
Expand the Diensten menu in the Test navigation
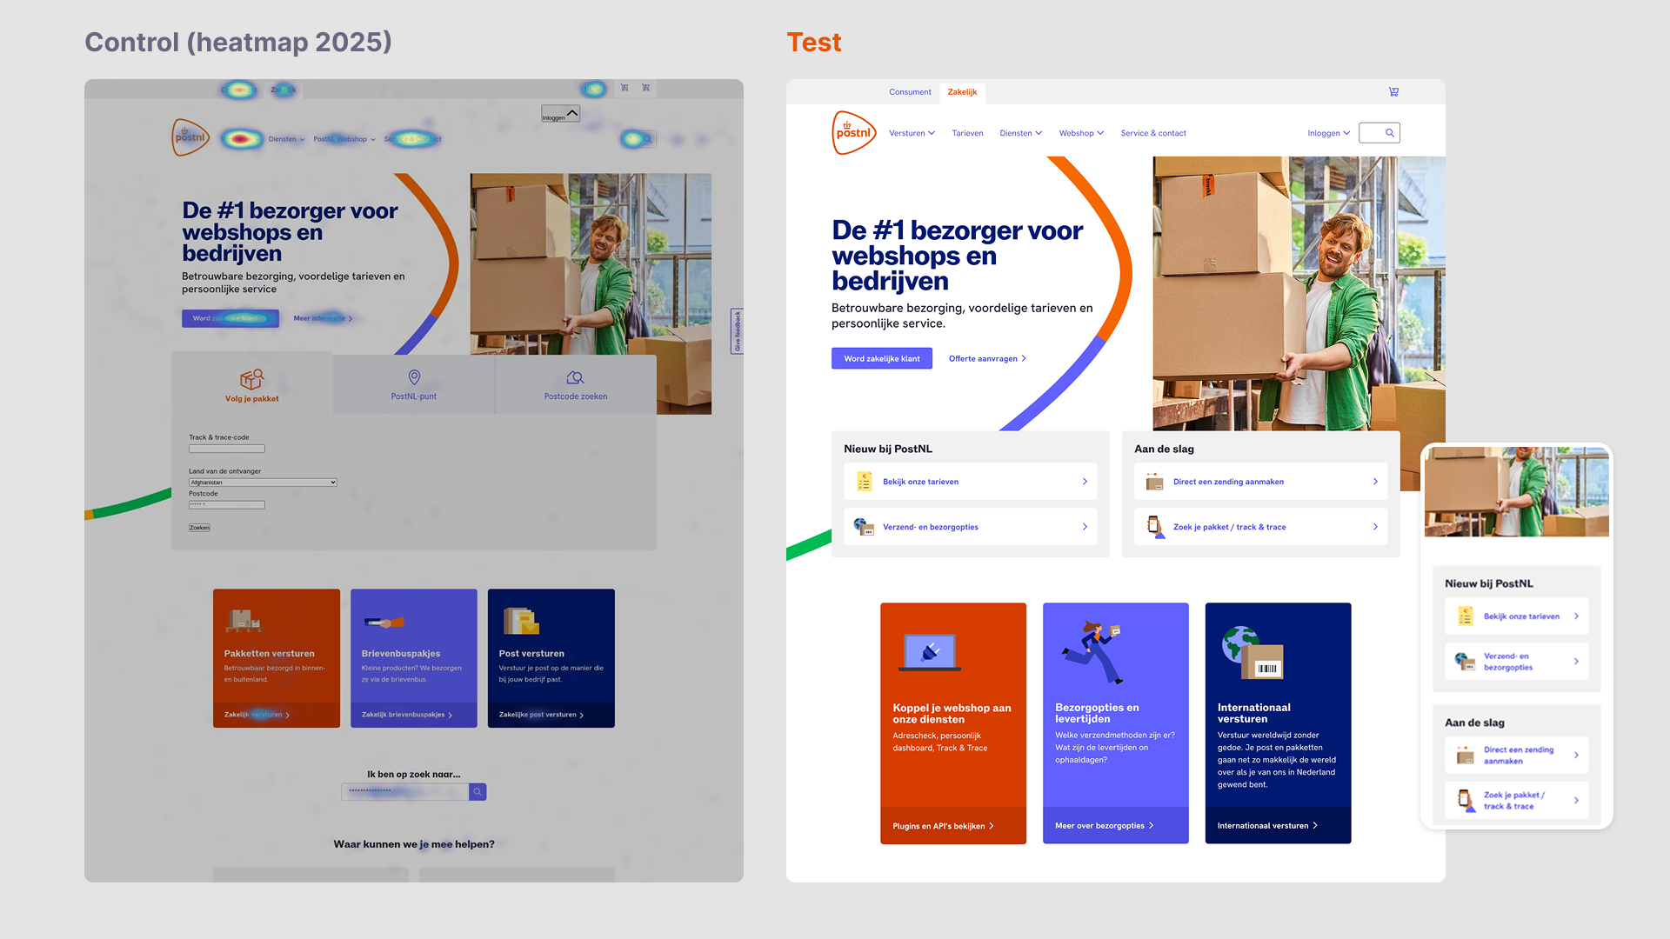coord(1020,133)
